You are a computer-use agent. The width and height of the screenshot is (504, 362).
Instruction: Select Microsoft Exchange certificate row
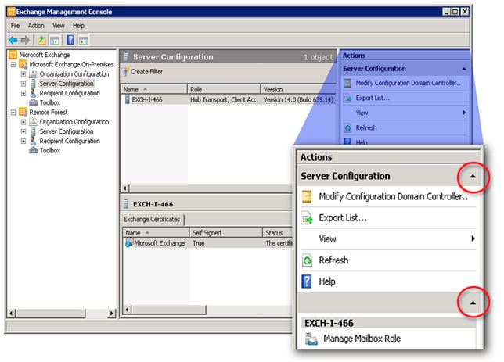208,243
